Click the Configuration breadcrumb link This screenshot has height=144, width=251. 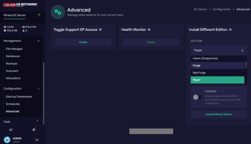point(222,9)
